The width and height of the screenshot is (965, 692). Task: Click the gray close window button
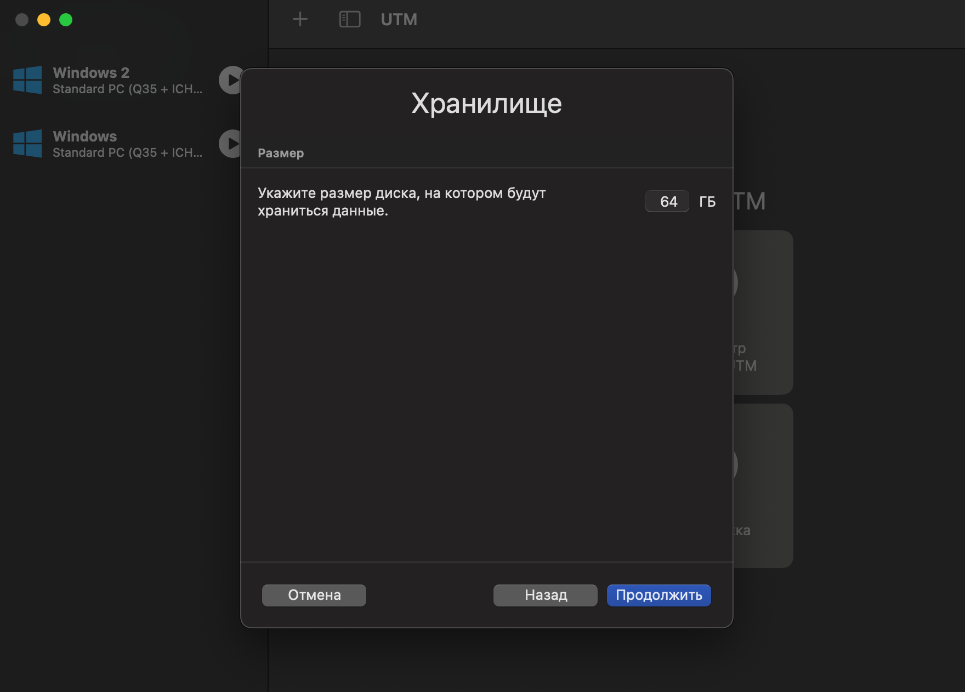tap(22, 20)
